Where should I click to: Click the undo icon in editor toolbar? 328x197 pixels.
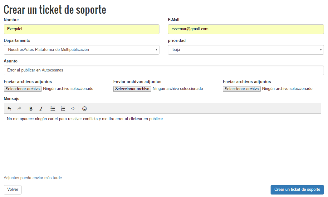click(9, 109)
